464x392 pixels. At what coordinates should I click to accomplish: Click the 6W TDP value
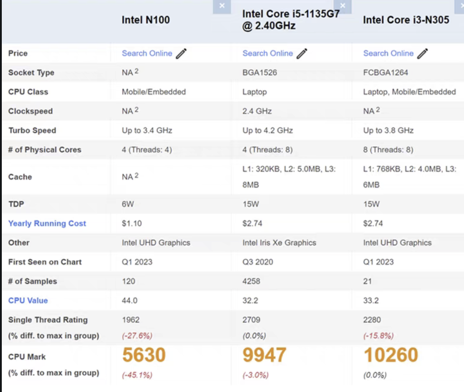click(x=128, y=204)
